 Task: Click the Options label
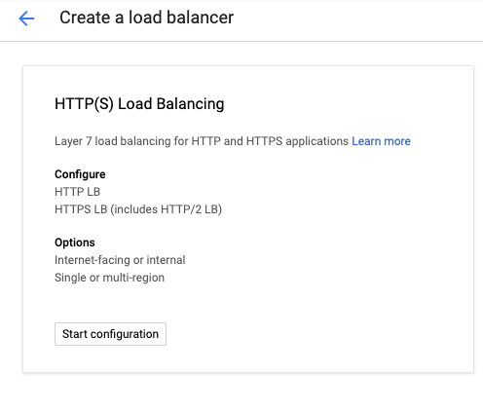[75, 243]
